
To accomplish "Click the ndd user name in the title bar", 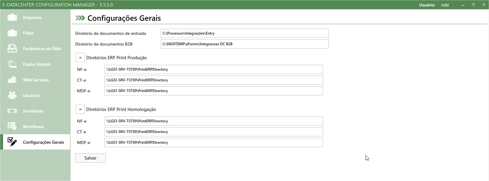I will click(x=445, y=5).
